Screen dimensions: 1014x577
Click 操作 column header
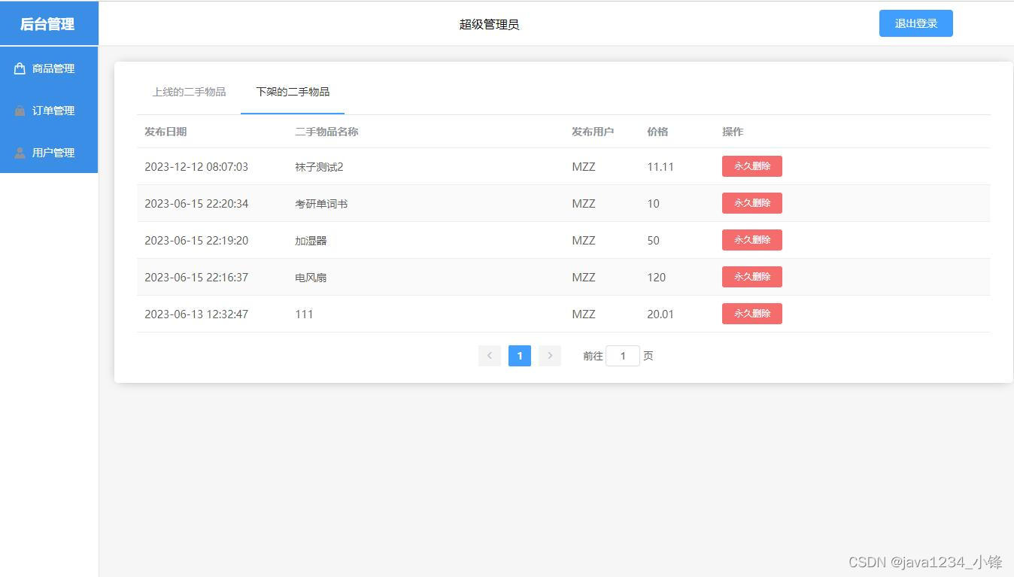(733, 132)
